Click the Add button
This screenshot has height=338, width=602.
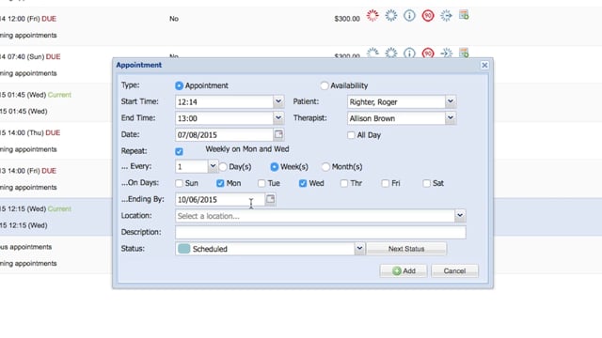pos(404,271)
